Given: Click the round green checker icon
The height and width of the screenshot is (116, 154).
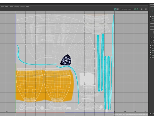Looking at the screenshot, I should click(x=135, y=9).
